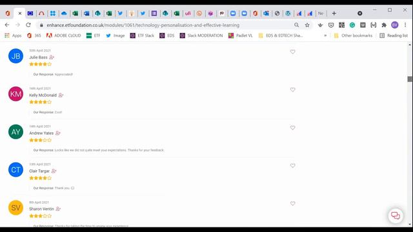Open JB avatar for Julie Bass
The width and height of the screenshot is (413, 232).
click(15, 56)
